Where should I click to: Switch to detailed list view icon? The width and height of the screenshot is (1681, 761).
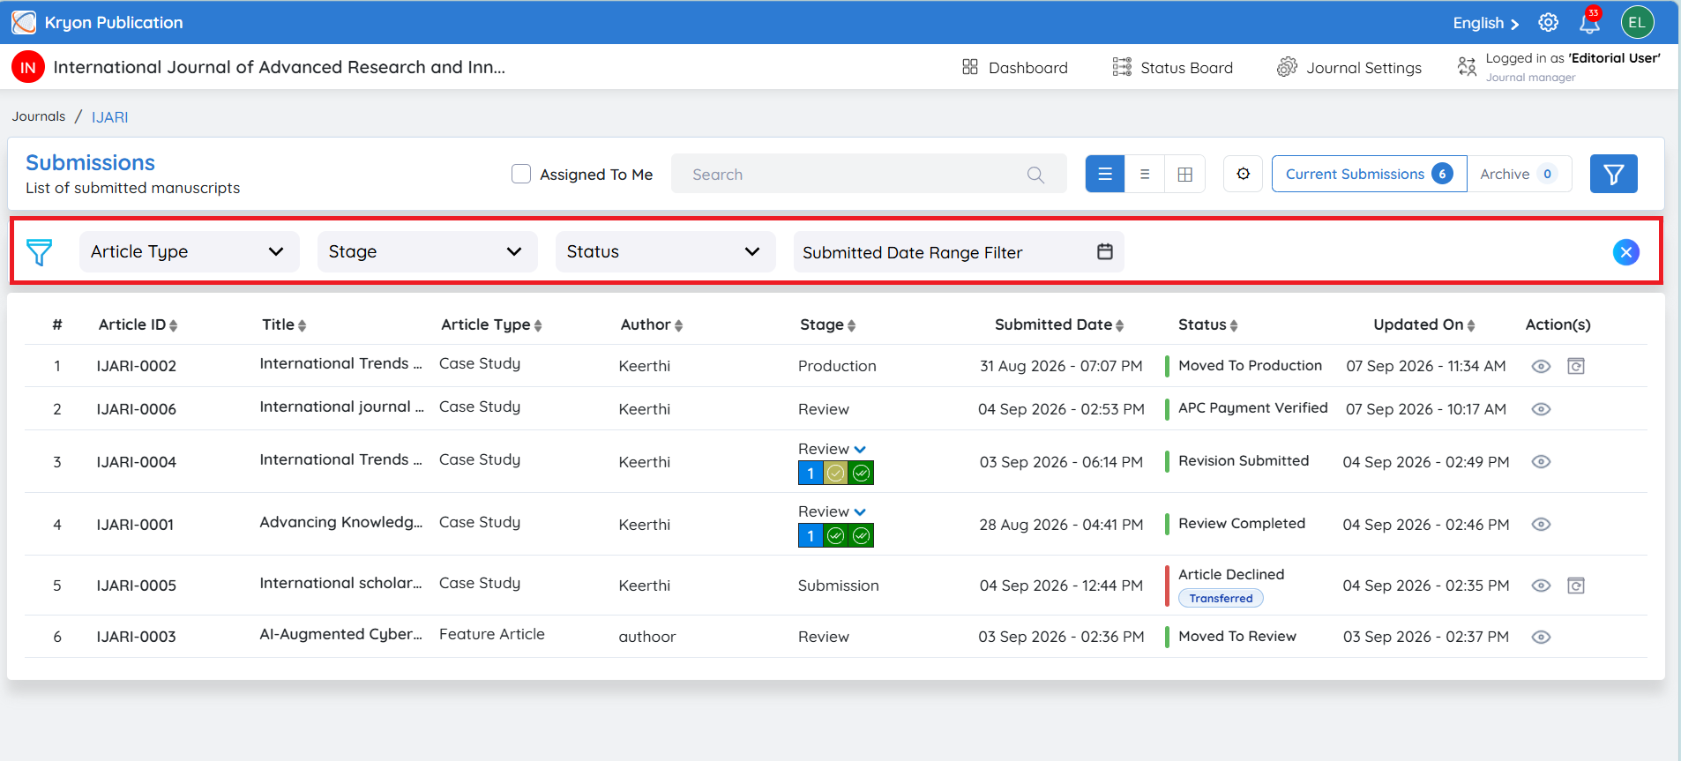pyautogui.click(x=1105, y=174)
